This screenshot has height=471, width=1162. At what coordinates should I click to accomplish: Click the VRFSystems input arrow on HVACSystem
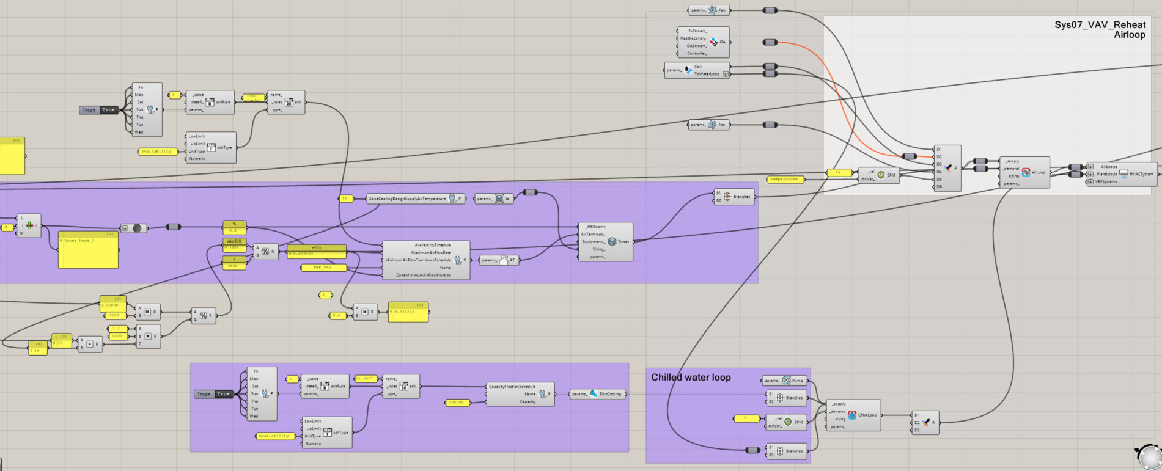pyautogui.click(x=1090, y=181)
